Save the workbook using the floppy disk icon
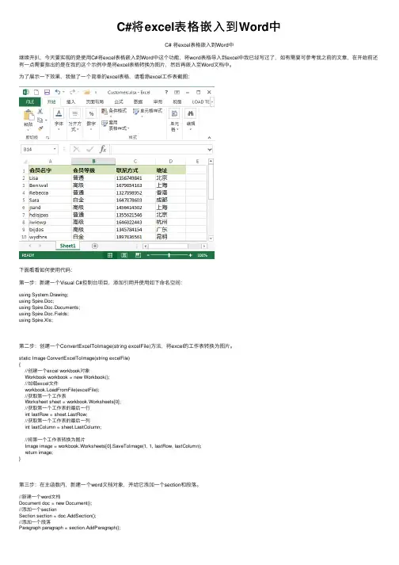 coord(47,92)
